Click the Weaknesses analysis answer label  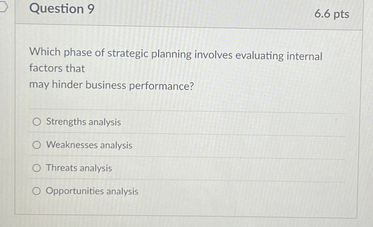pyautogui.click(x=89, y=145)
